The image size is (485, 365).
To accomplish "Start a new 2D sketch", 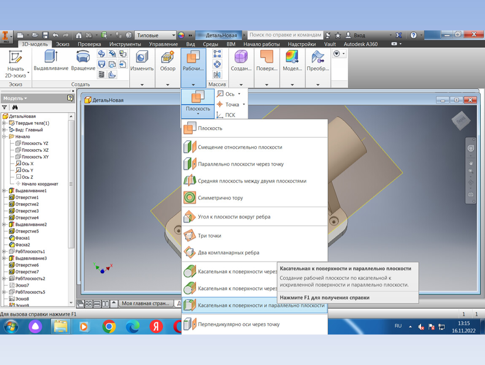I will pyautogui.click(x=15, y=64).
